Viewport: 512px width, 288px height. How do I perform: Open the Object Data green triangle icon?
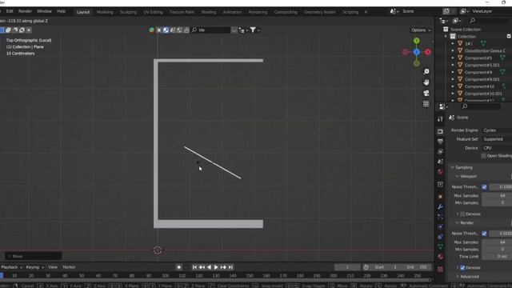tap(440, 247)
